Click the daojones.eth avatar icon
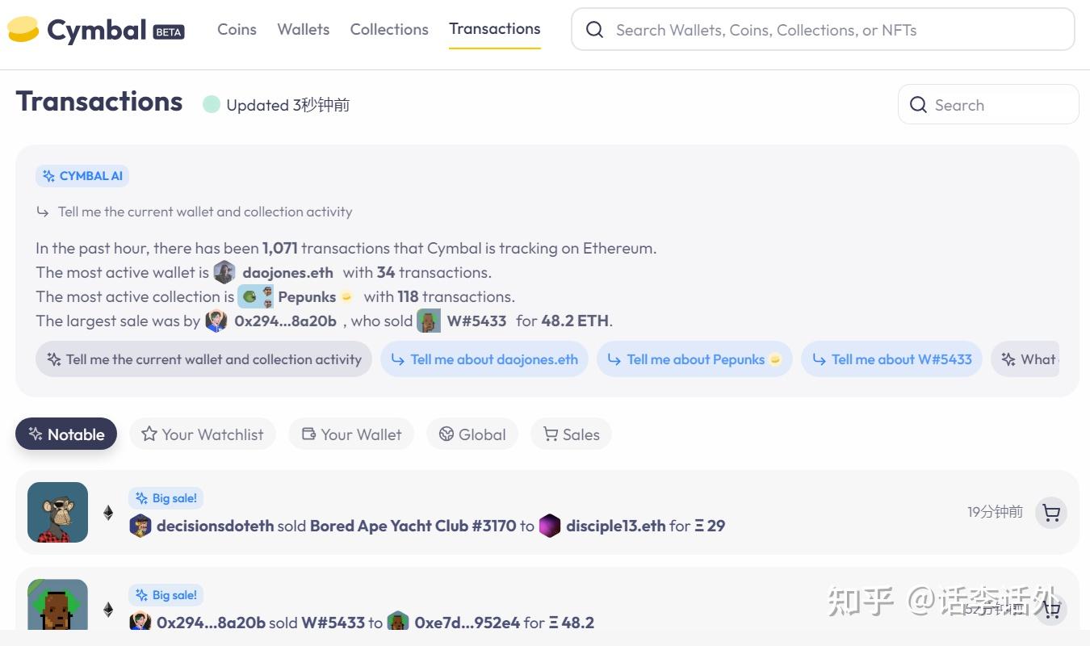This screenshot has height=646, width=1090. [224, 272]
